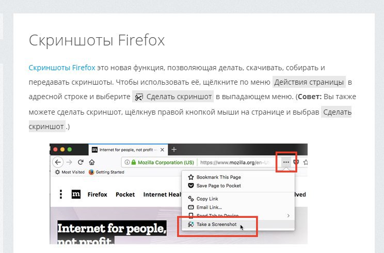Screen dimensions: 384x253
Task: Click the Сделать скриншот label with scissors icon
Action: click(x=173, y=97)
